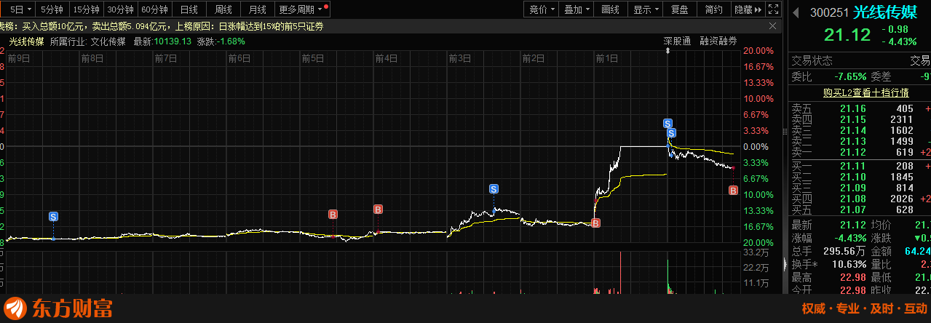Click the previous stock arrow beside 300251
The width and height of the screenshot is (931, 323).
tap(796, 14)
